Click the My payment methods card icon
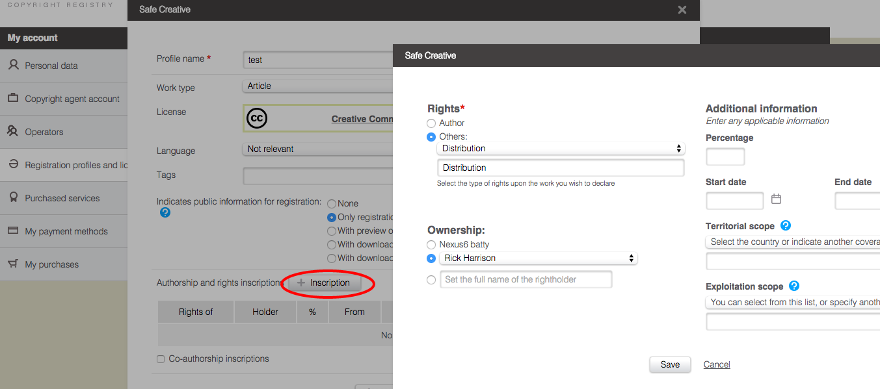 click(13, 231)
